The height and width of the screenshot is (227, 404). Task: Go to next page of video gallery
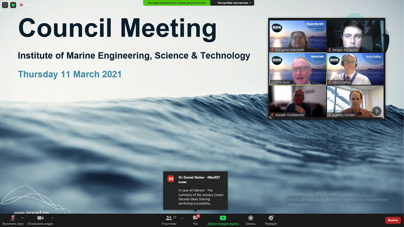(x=377, y=111)
